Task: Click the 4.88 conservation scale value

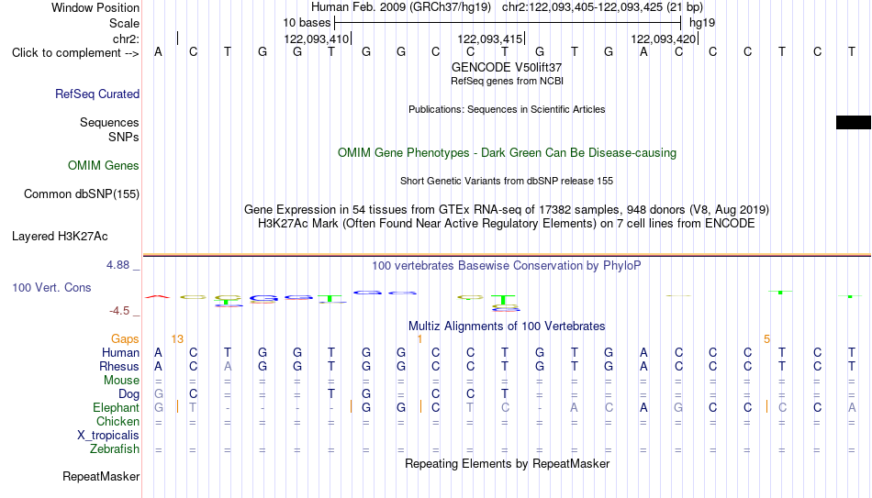Action: (x=118, y=265)
